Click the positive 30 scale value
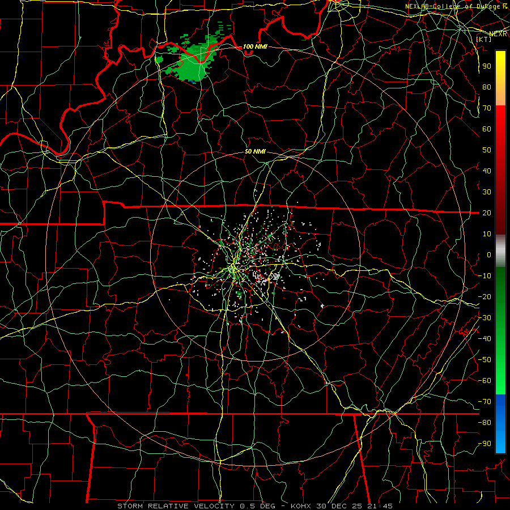 [487, 192]
